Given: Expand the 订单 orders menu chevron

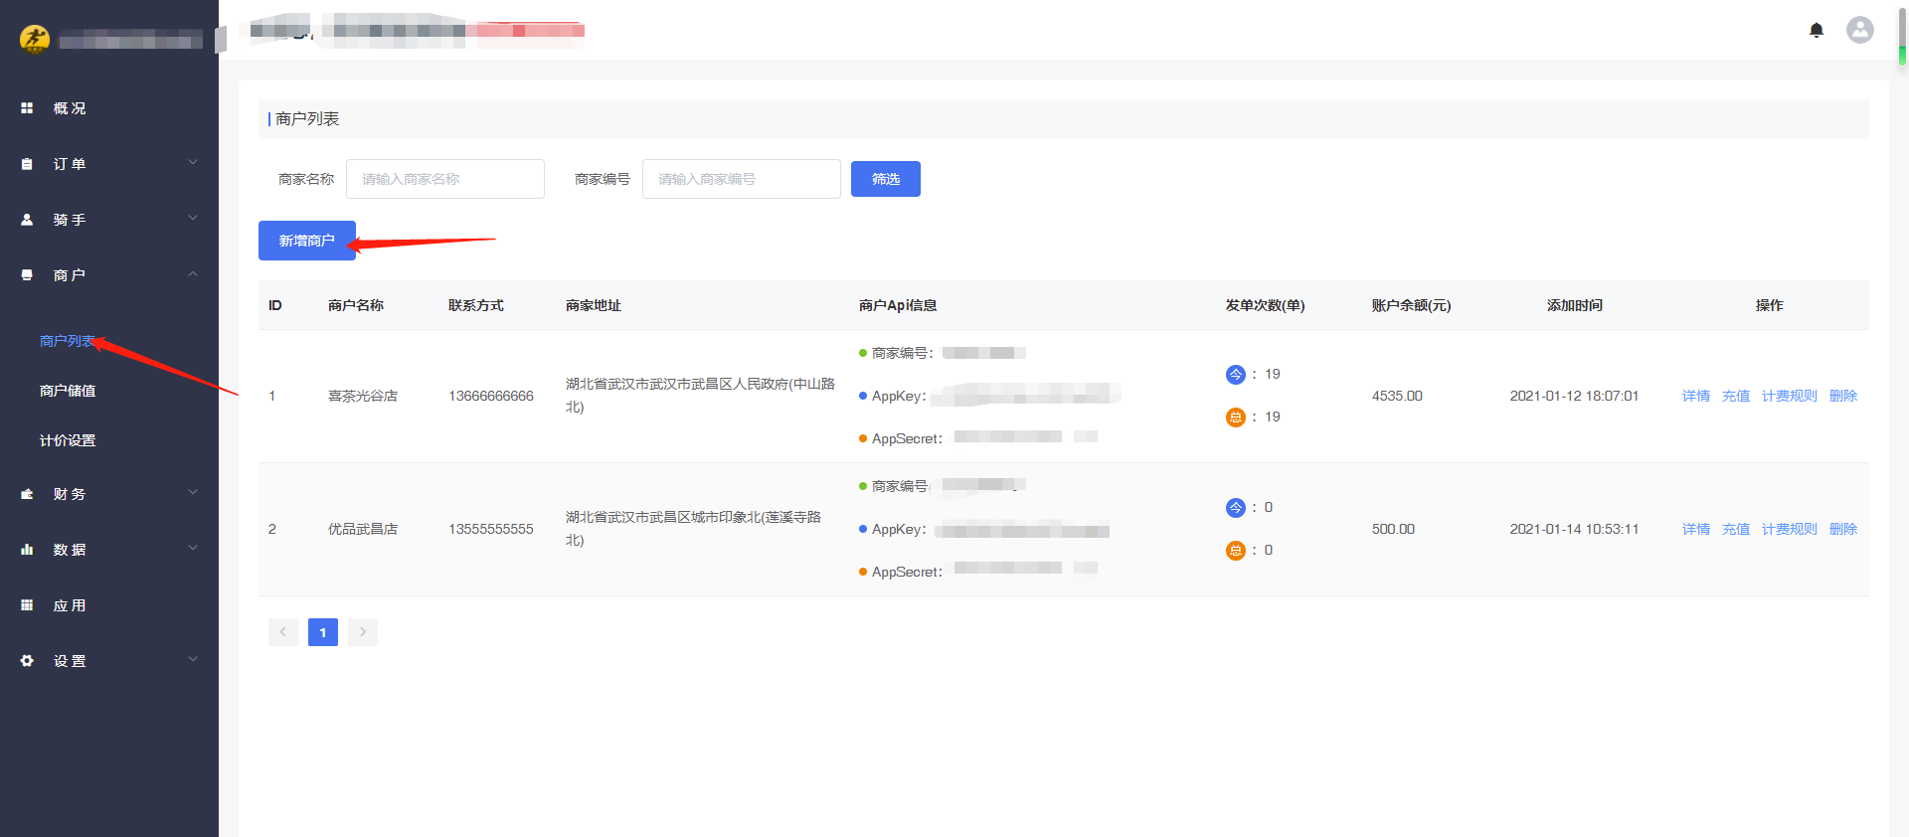Looking at the screenshot, I should [193, 163].
